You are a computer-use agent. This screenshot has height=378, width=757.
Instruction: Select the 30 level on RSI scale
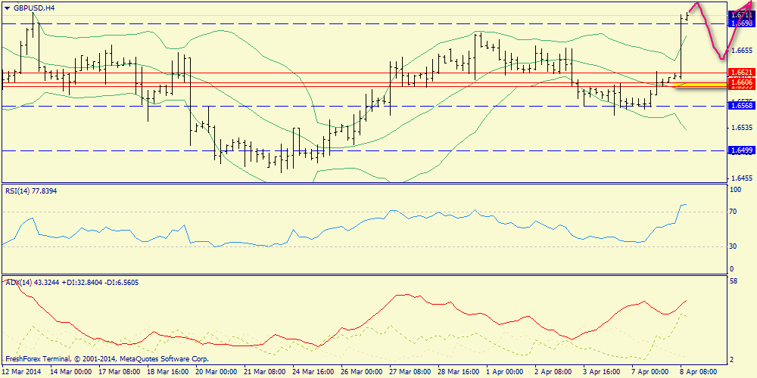734,246
